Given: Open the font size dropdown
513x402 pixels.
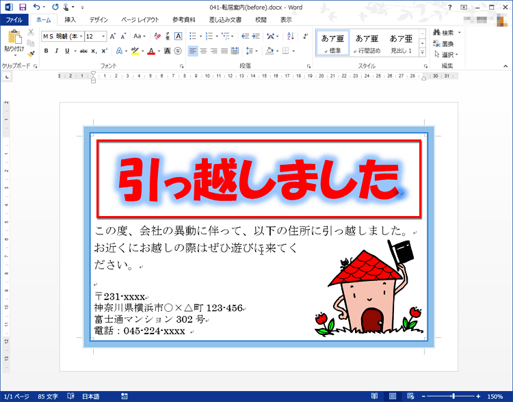Looking at the screenshot, I should [x=103, y=36].
